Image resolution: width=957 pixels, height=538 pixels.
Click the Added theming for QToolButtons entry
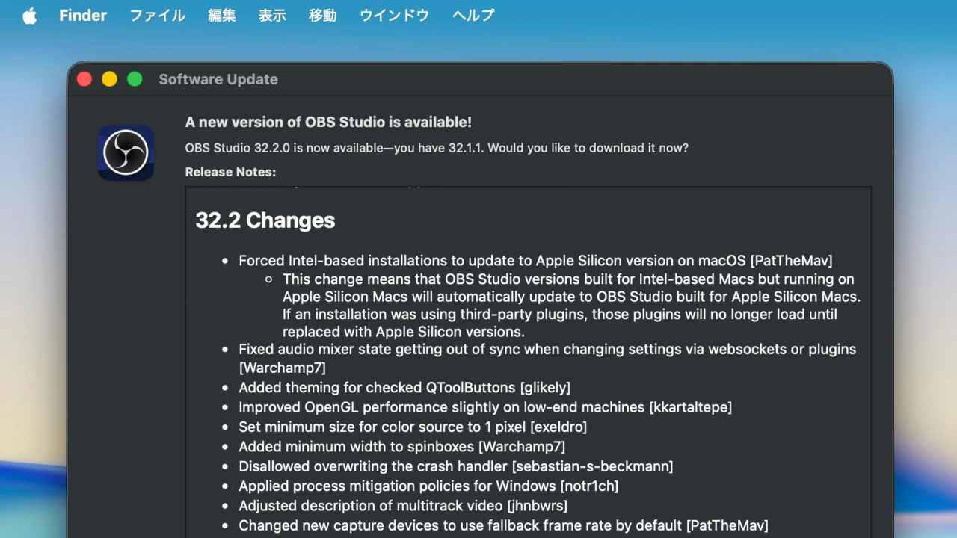(404, 388)
